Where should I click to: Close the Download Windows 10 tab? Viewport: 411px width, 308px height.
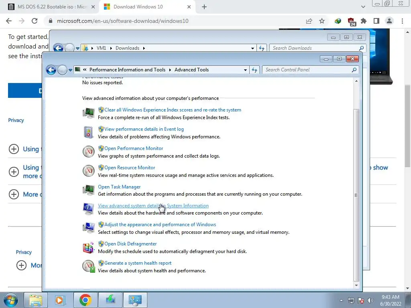pyautogui.click(x=189, y=7)
